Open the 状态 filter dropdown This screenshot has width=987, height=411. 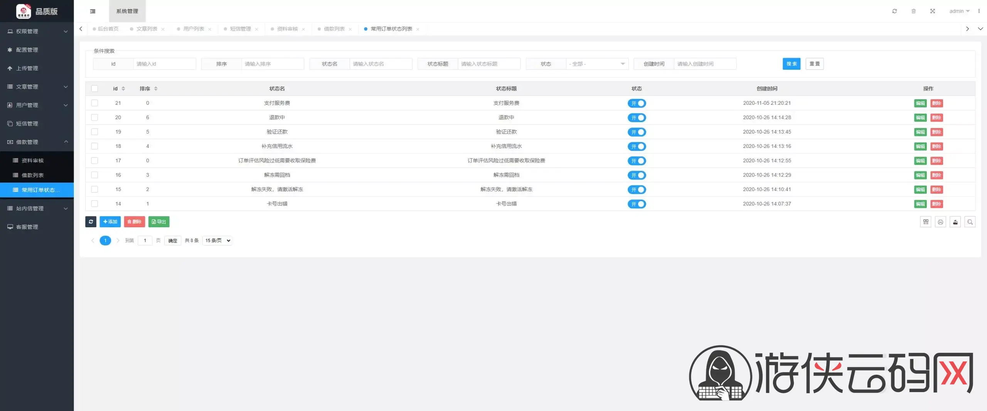pyautogui.click(x=597, y=64)
